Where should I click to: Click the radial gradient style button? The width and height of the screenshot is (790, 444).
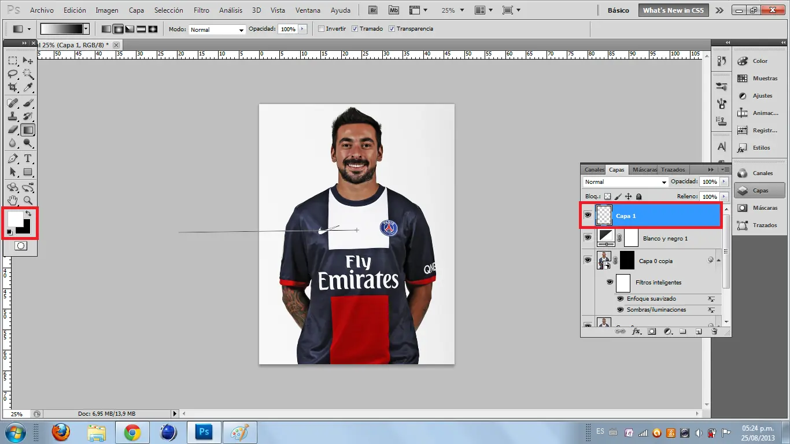(118, 29)
